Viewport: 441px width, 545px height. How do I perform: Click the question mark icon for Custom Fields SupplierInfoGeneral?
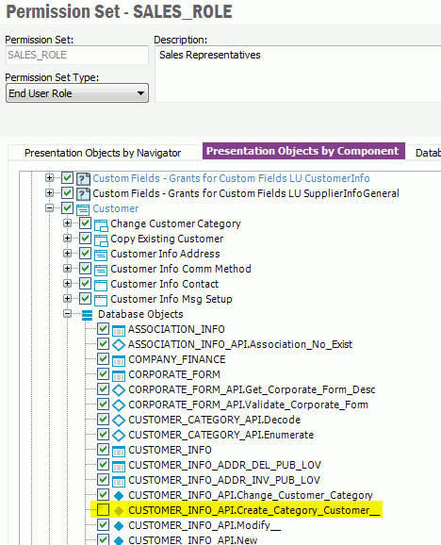[83, 193]
